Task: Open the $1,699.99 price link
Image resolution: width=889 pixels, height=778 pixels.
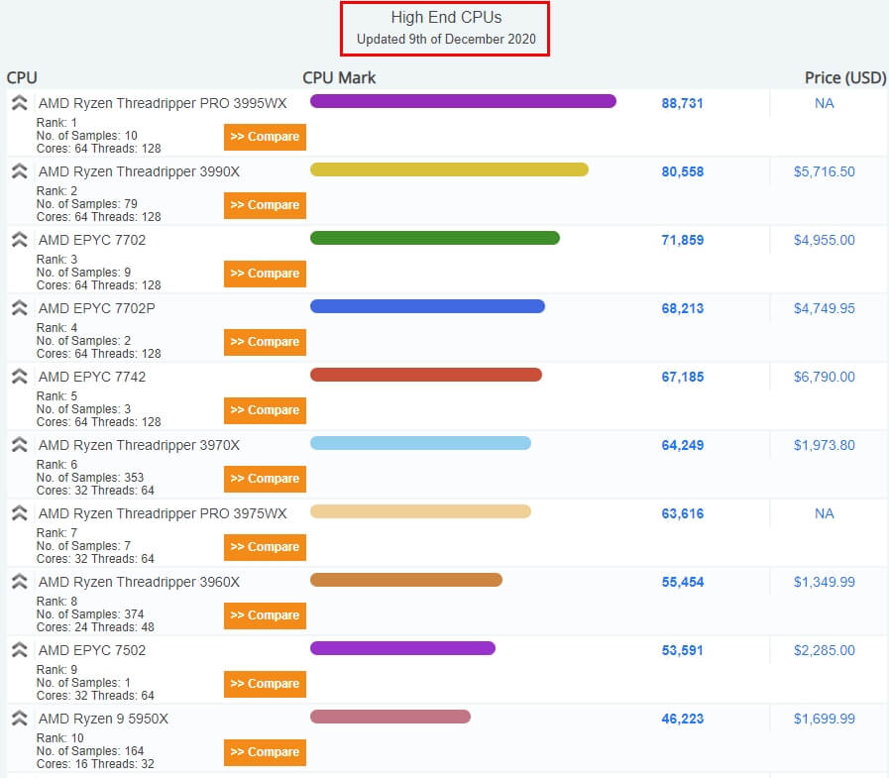Action: [824, 719]
